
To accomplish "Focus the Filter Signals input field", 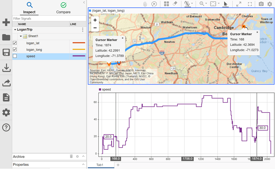I will coord(49,18).
